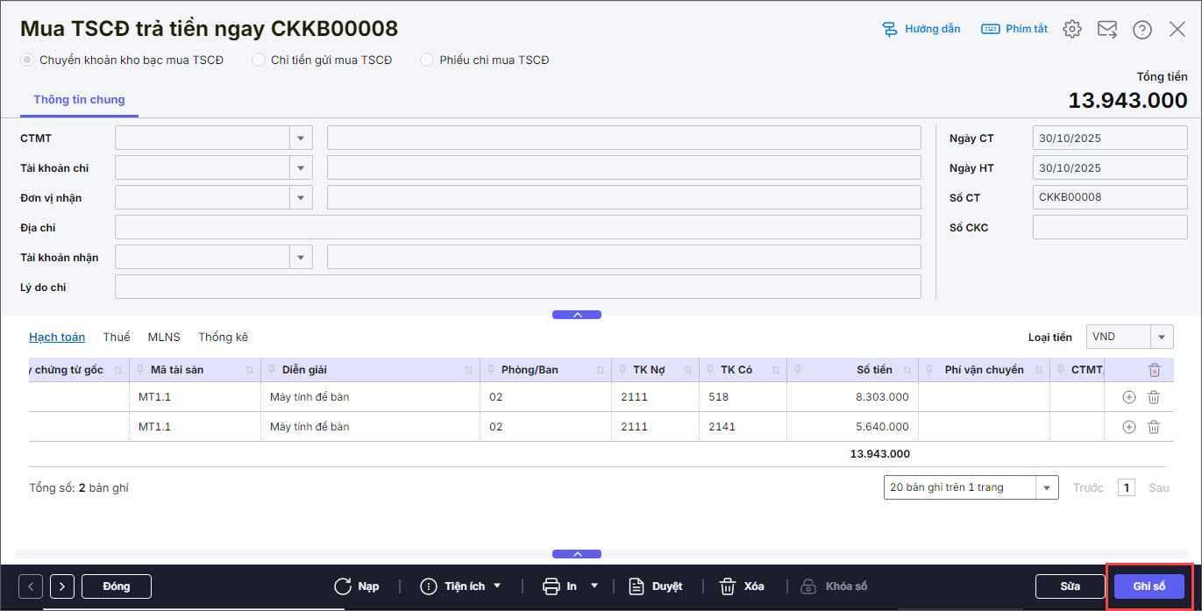Switch to Thông tin chung tab

click(x=79, y=100)
